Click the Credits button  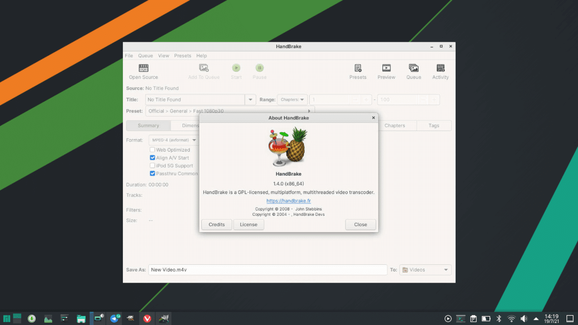[217, 224]
